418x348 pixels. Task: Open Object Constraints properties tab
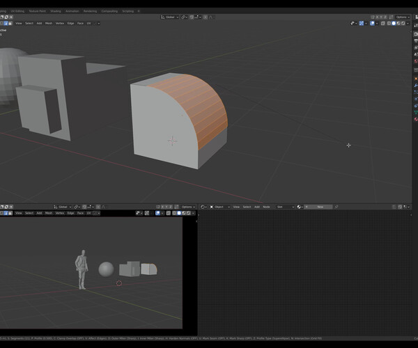point(416,106)
